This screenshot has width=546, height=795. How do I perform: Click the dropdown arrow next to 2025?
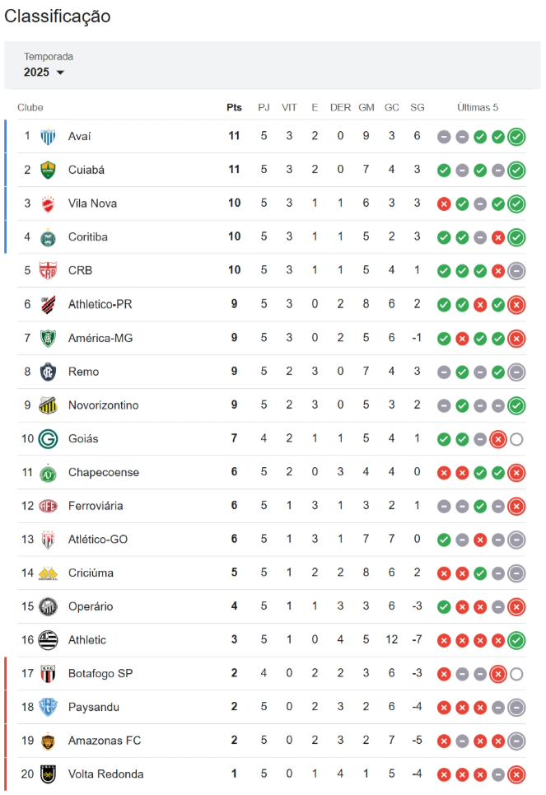pyautogui.click(x=60, y=72)
